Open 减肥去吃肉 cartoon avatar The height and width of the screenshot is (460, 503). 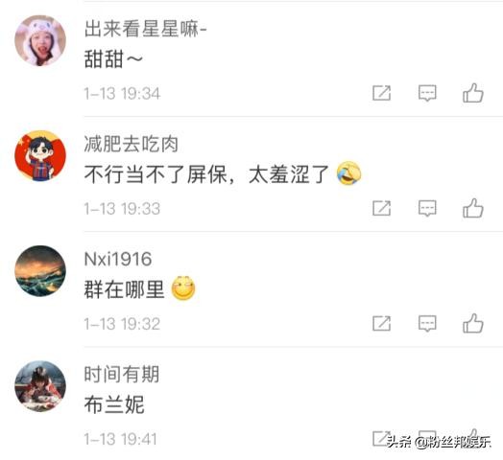pos(40,156)
